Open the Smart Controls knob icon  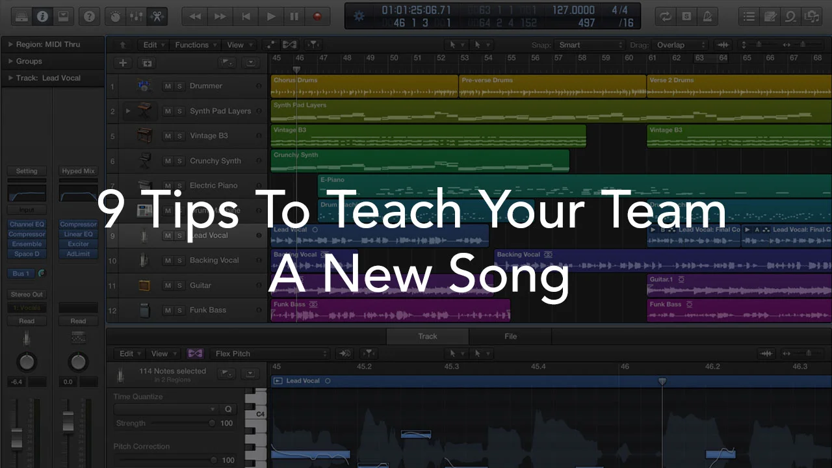(114, 16)
